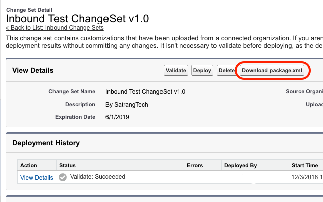Open View Details link in Deployment History
Screen dimensions: 323x202
(x=36, y=178)
